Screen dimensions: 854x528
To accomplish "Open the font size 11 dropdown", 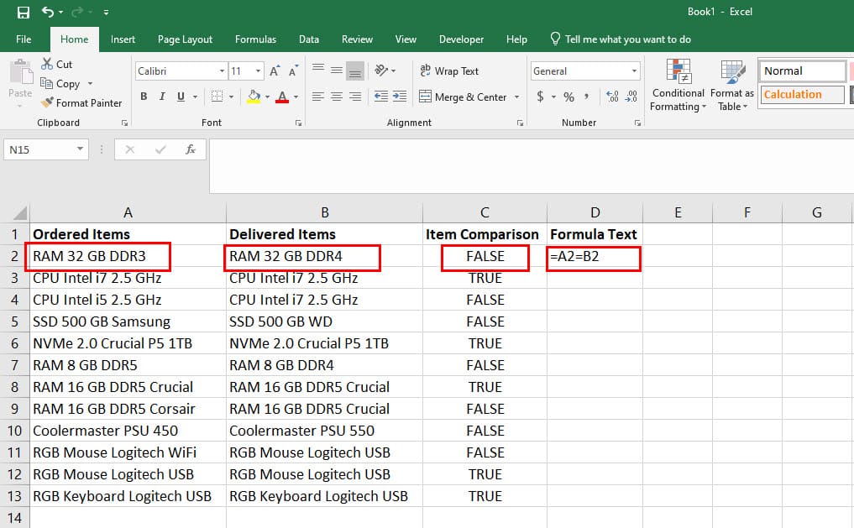I will pyautogui.click(x=258, y=71).
